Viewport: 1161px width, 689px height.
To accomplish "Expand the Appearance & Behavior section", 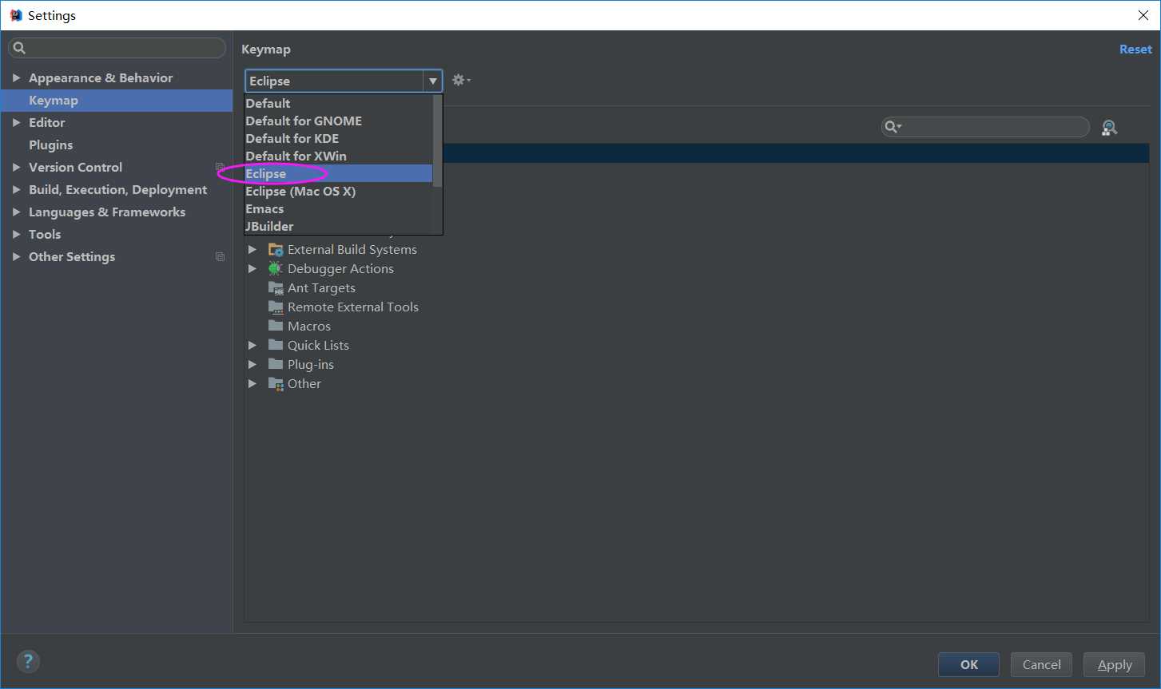I will coord(16,78).
